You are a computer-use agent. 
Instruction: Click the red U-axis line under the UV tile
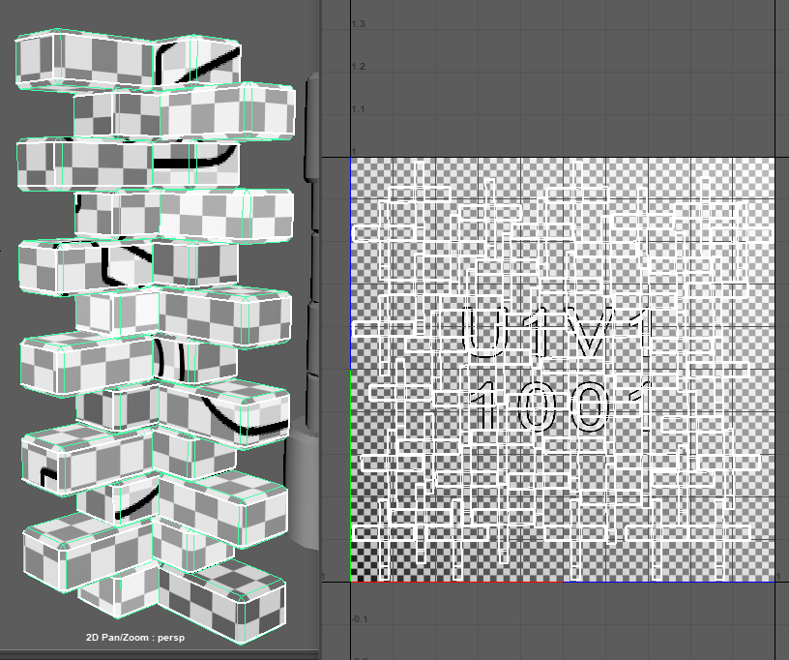pos(561,582)
